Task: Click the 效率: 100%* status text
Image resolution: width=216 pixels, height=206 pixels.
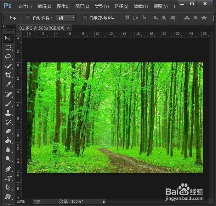Action: point(72,202)
